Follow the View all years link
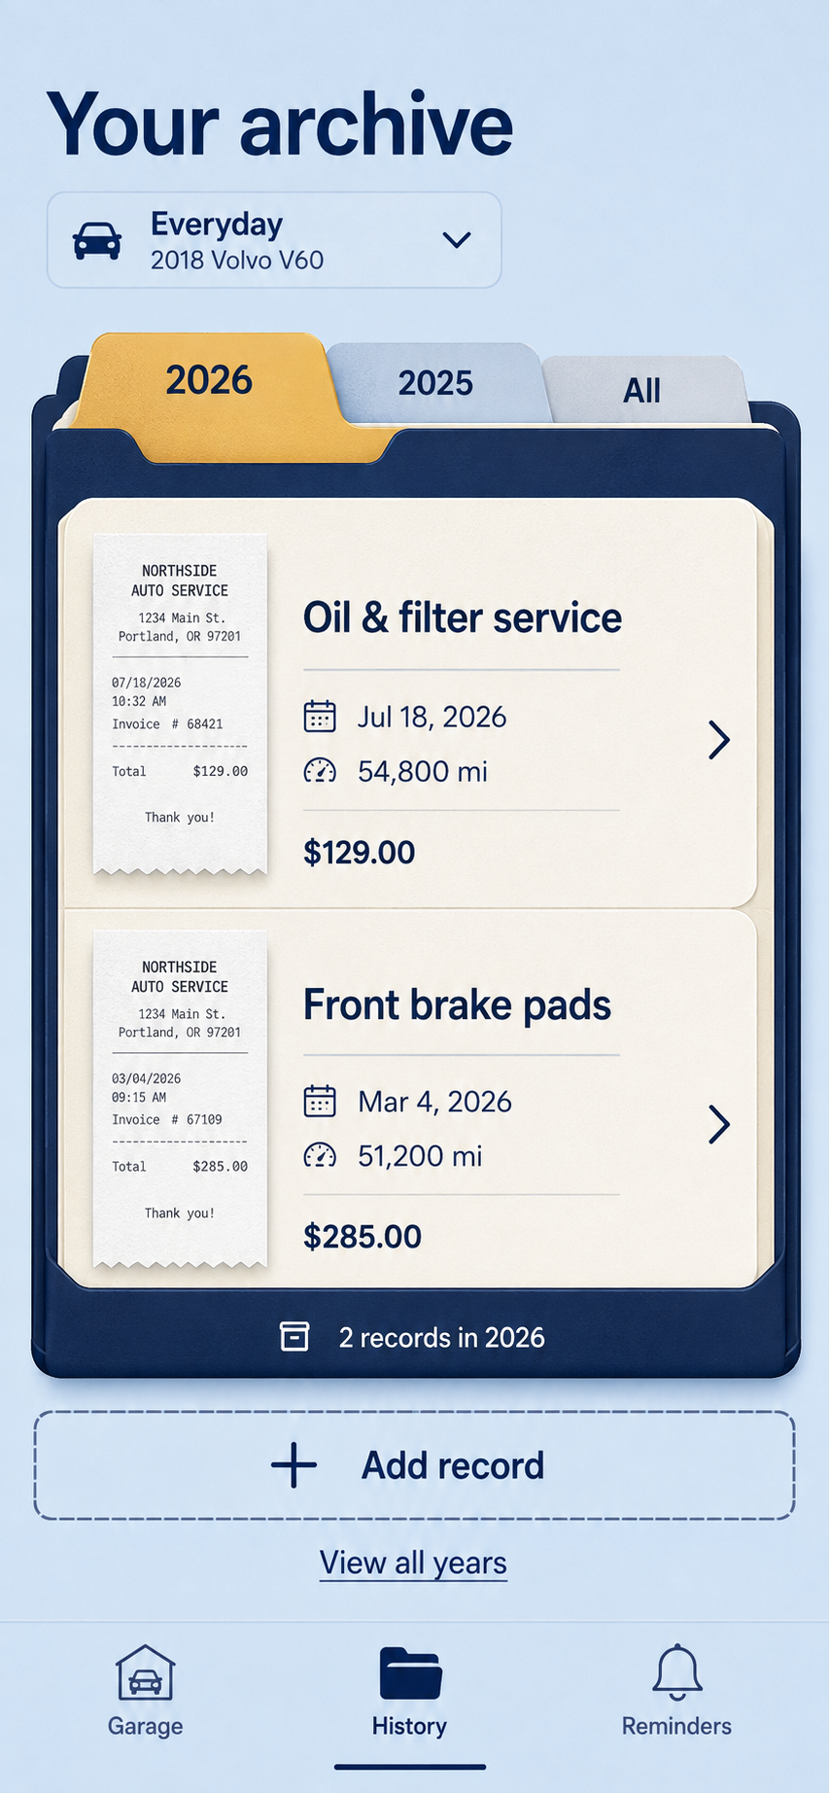 [x=413, y=1563]
